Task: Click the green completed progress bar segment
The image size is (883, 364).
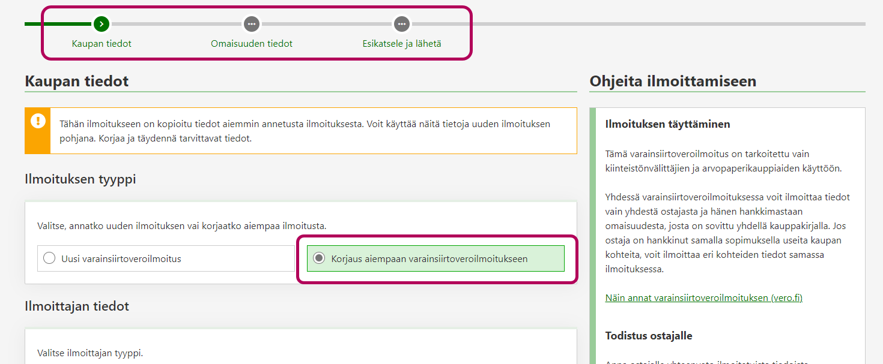Action: [58, 24]
